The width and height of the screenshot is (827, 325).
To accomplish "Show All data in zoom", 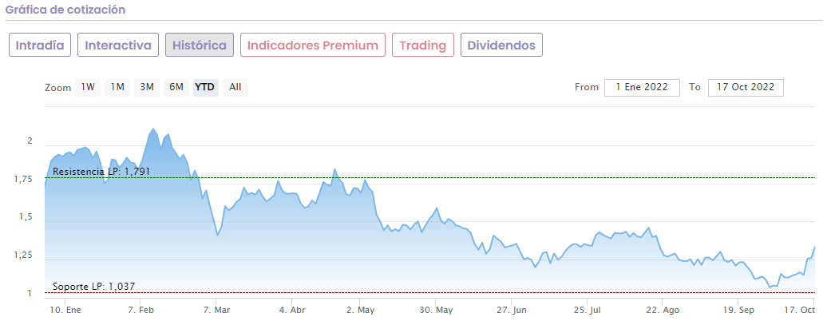I will [x=235, y=87].
